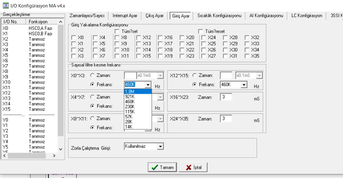Enable the Tüm?reset checkbox
The width and height of the screenshot is (343, 178).
click(x=201, y=31)
